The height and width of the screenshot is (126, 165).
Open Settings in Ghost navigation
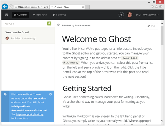pyautogui.click(x=59, y=15)
